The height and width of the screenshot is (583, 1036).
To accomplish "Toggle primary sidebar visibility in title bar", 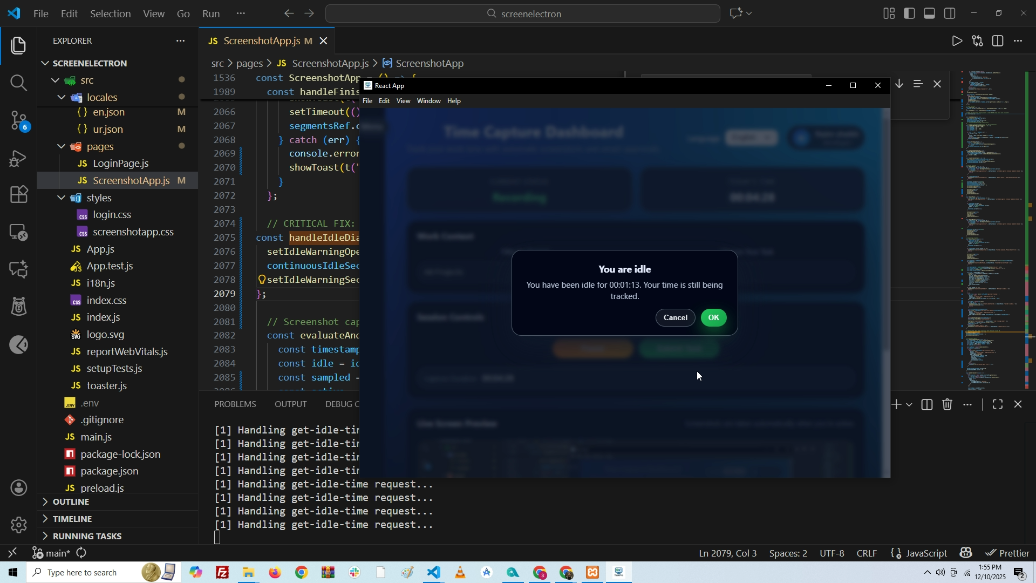I will coord(910,13).
